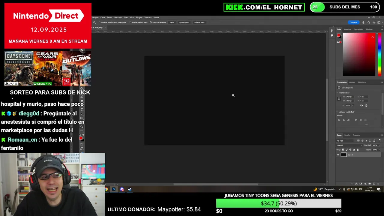Open the Capas panel options menu

tap(382, 135)
